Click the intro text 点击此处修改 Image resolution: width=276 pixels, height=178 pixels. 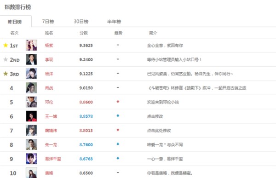click(159, 131)
